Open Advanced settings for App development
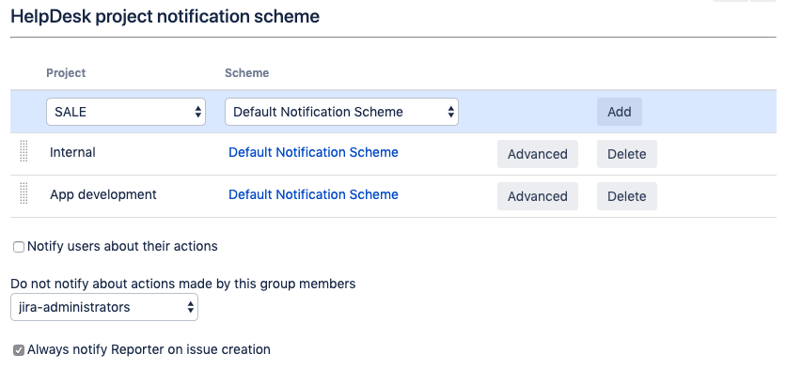The image size is (786, 369). point(538,195)
